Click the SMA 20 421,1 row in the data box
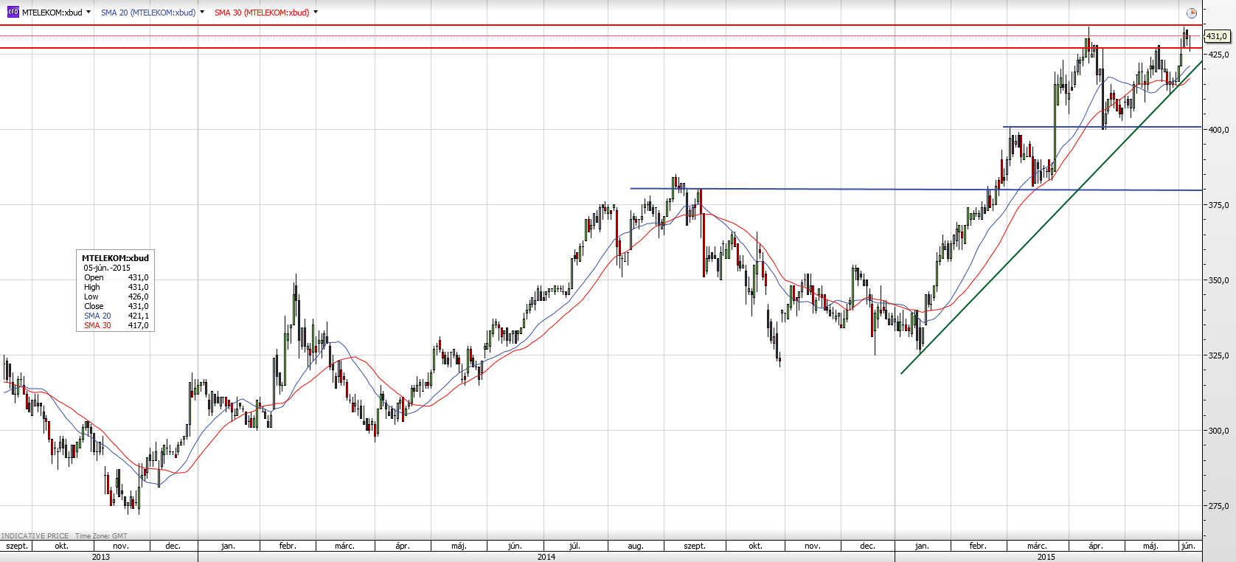The image size is (1236, 562). click(116, 316)
